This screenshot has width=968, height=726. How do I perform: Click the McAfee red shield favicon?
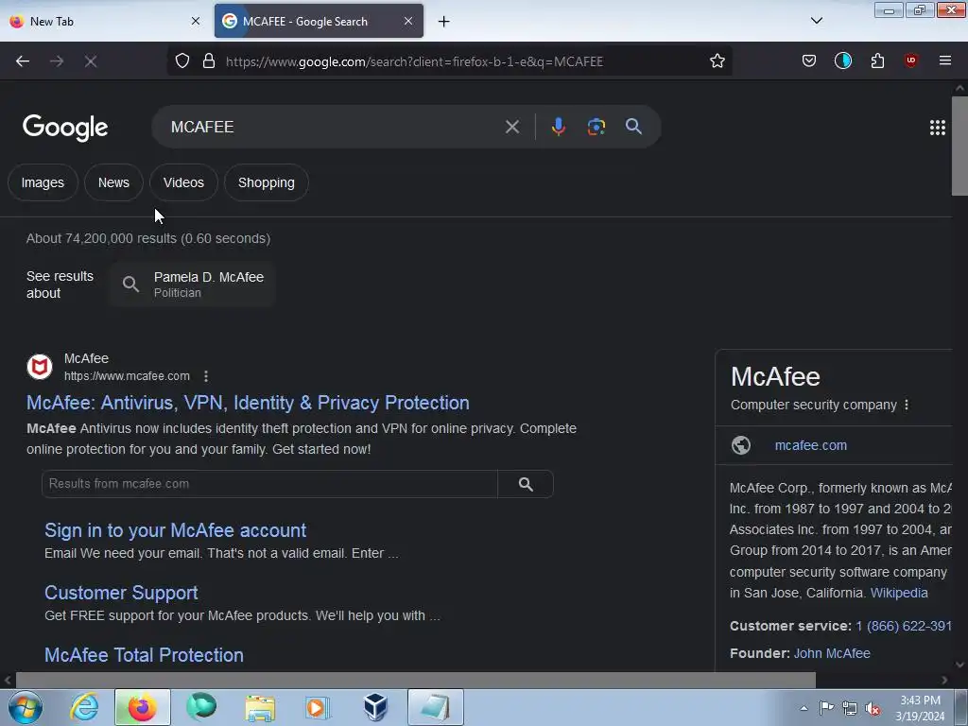pos(40,367)
